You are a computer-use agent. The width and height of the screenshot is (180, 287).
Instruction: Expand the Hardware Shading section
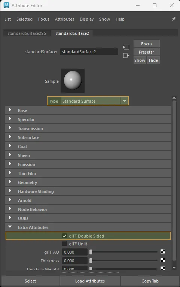coord(88,191)
